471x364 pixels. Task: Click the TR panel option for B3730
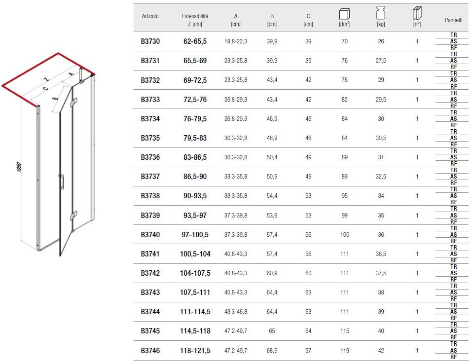453,35
